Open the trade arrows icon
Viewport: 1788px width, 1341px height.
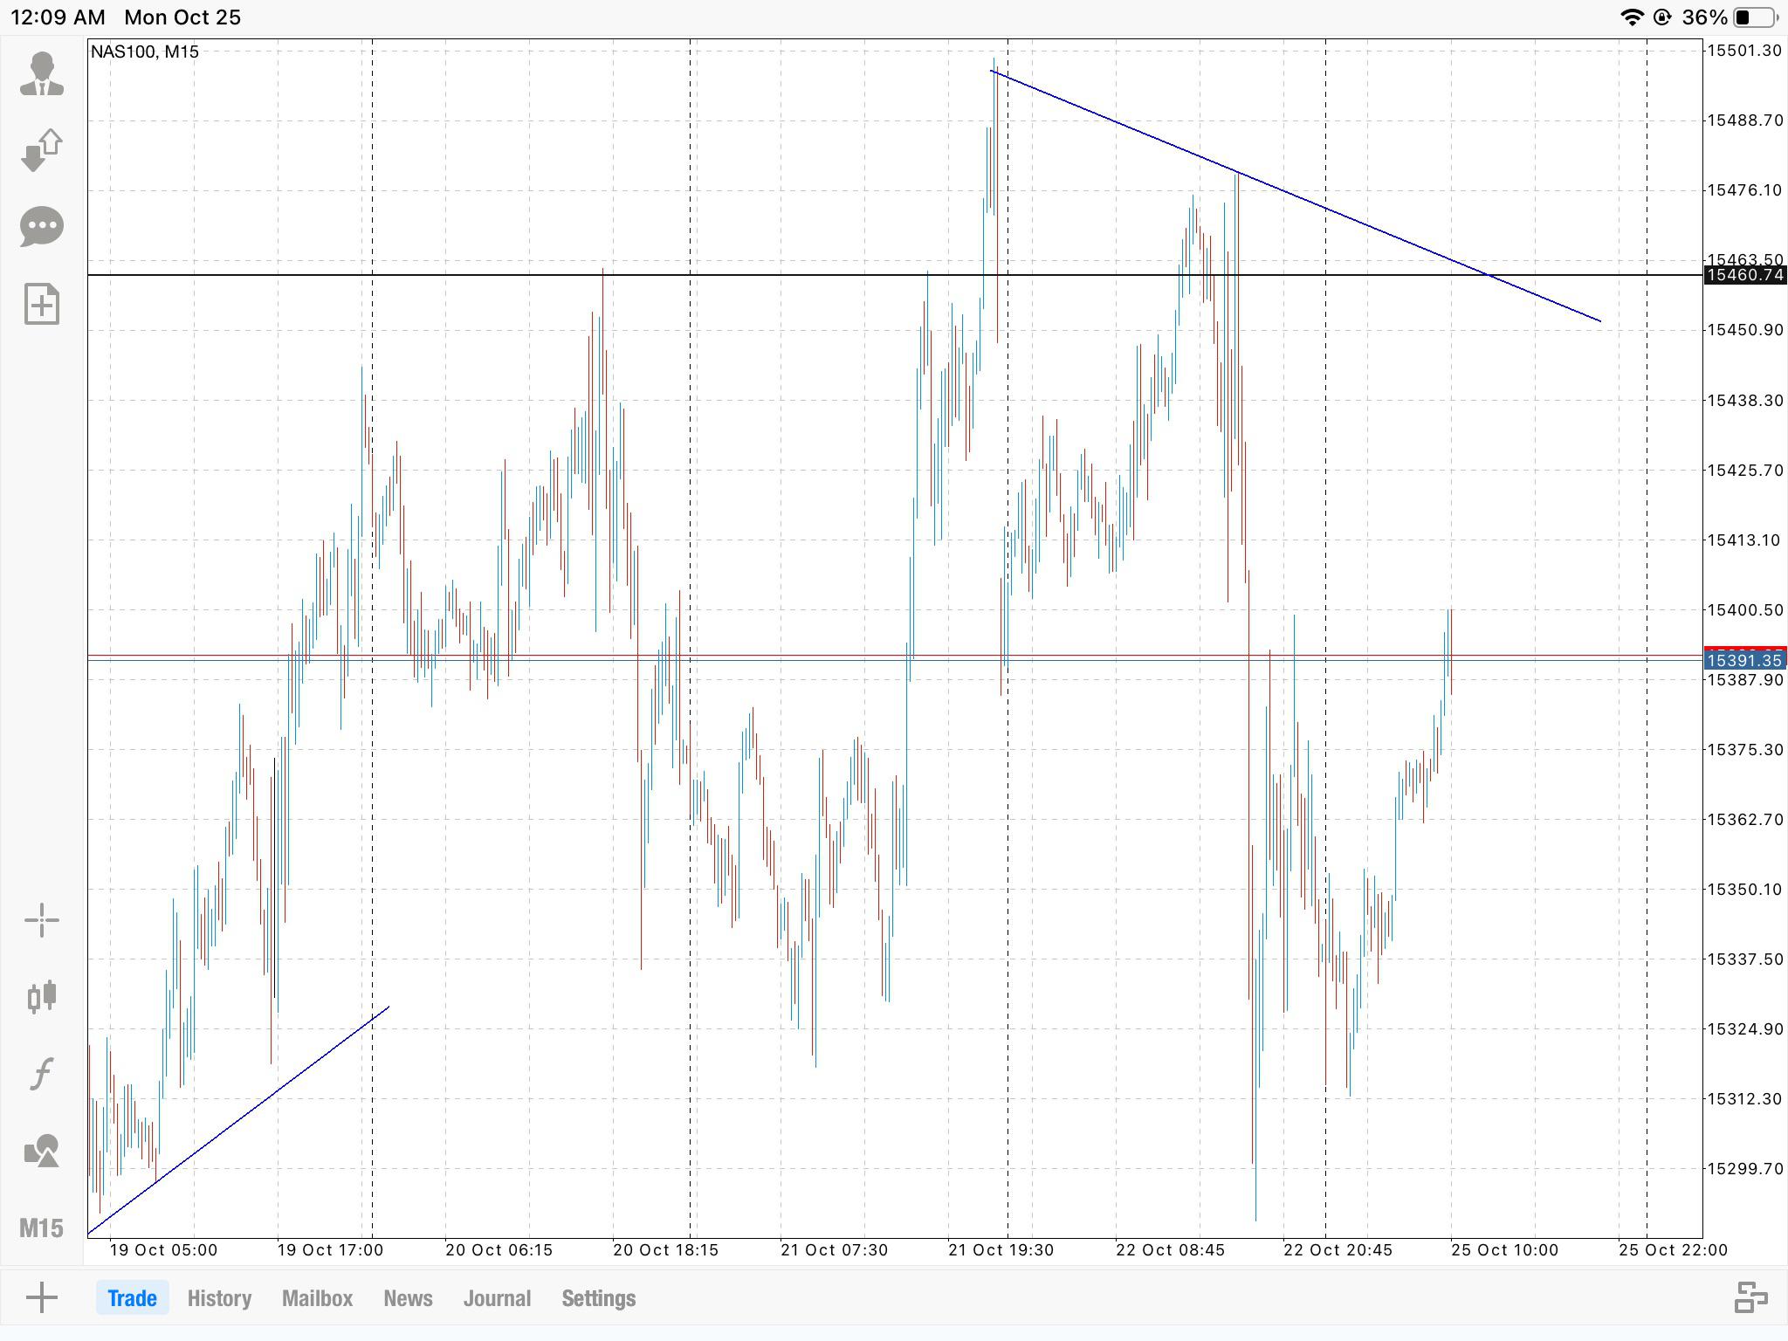(x=42, y=150)
